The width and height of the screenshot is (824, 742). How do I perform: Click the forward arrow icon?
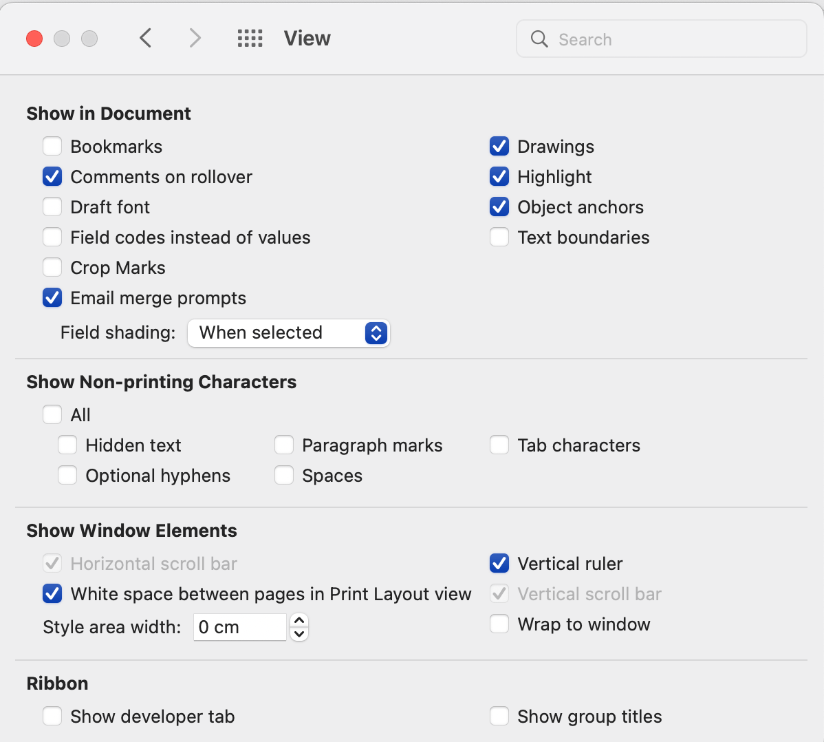tap(195, 38)
